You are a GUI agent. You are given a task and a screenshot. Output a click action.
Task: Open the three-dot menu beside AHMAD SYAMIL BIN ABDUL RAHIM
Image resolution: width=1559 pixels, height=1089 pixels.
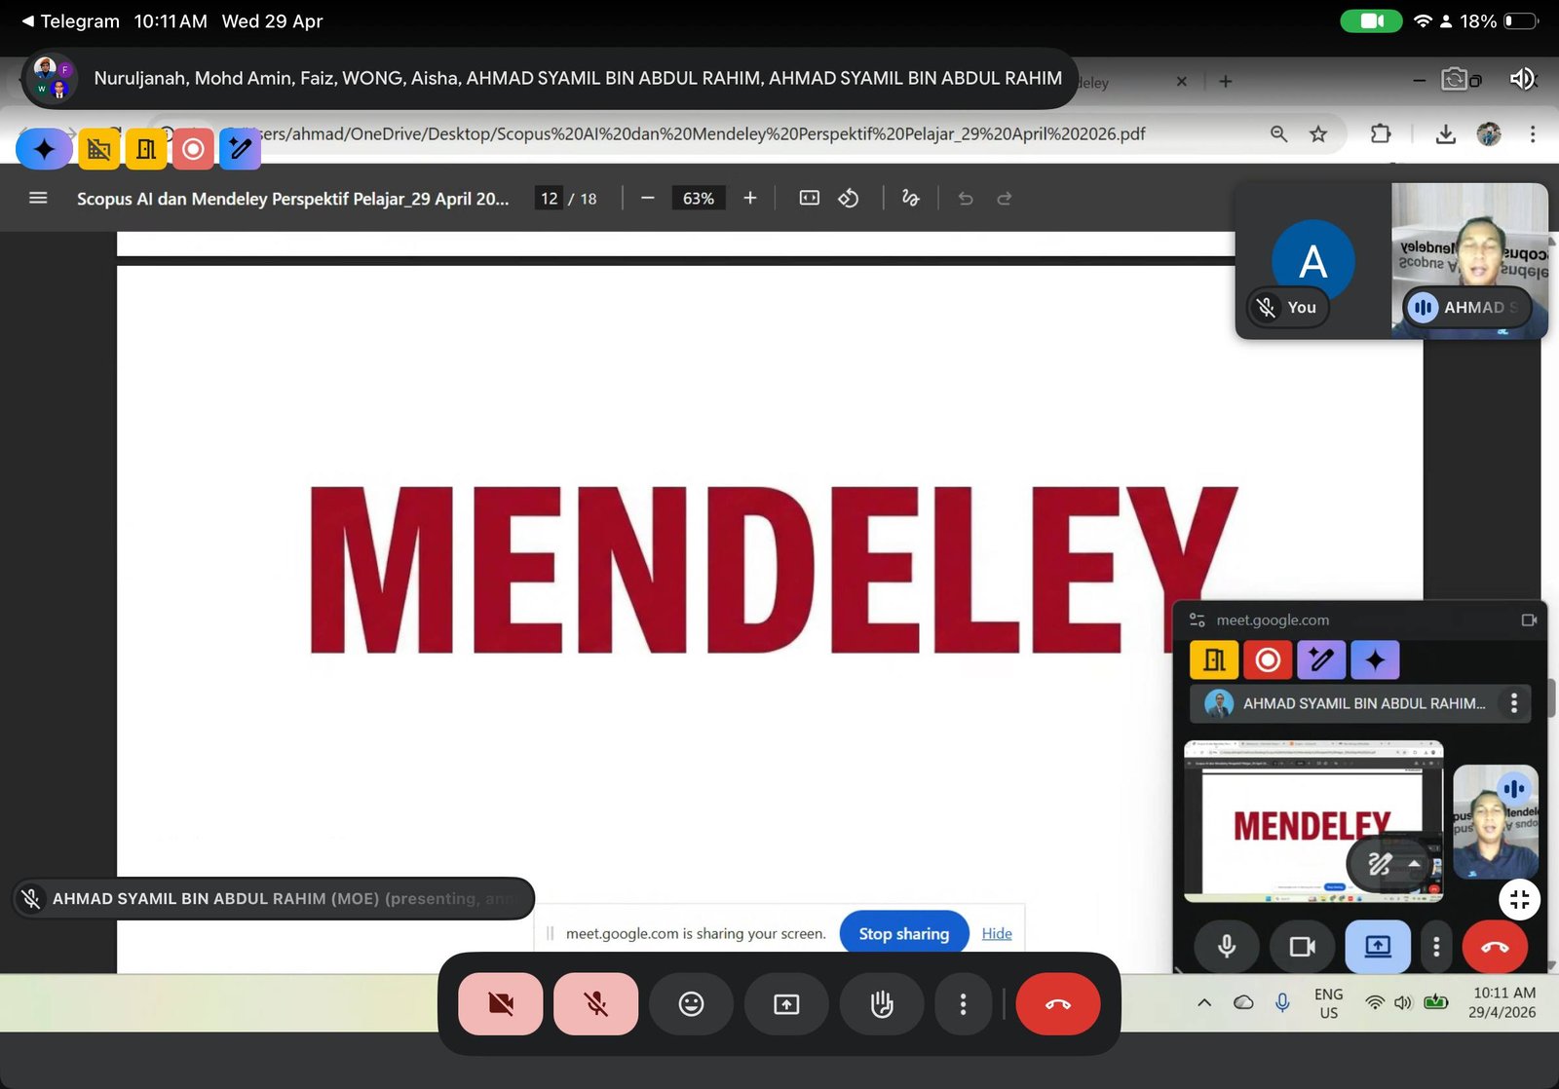tap(1514, 703)
